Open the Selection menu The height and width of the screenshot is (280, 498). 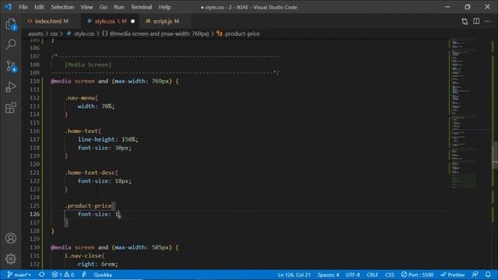coord(62,7)
